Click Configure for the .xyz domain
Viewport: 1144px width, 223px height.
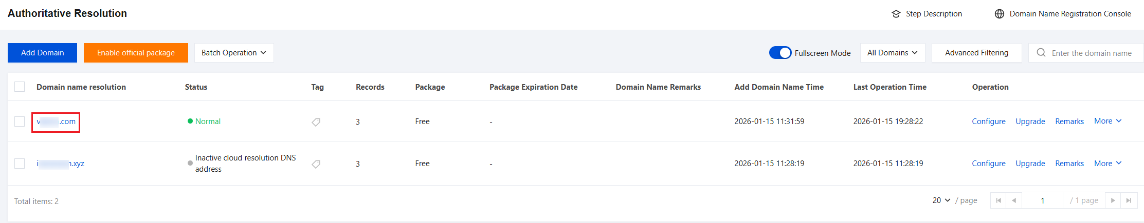coord(988,164)
